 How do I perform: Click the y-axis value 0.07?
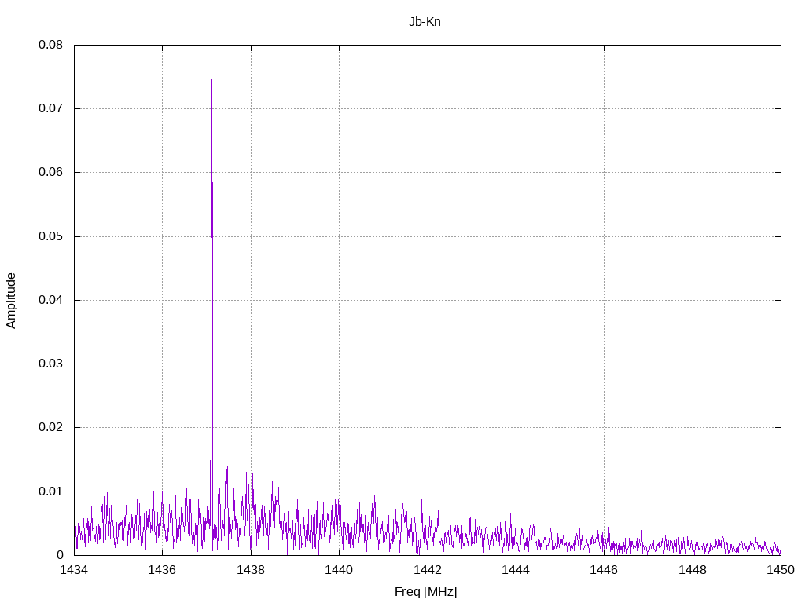coord(51,108)
